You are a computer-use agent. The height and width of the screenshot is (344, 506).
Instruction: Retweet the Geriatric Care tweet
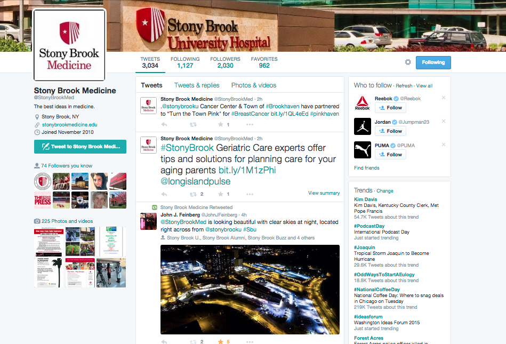193,194
